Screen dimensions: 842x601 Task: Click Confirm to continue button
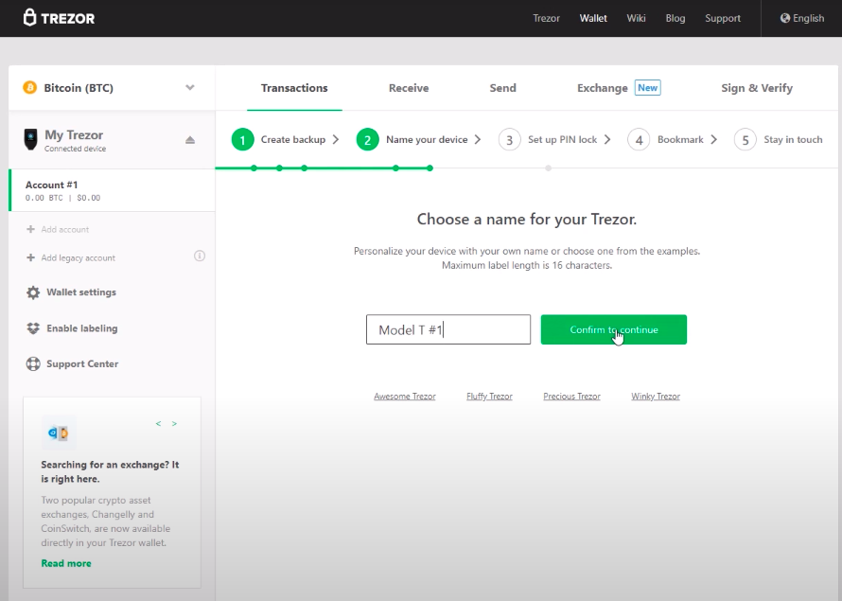pos(614,329)
